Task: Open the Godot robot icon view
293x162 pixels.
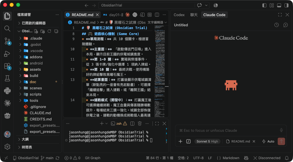Action: [7, 116]
